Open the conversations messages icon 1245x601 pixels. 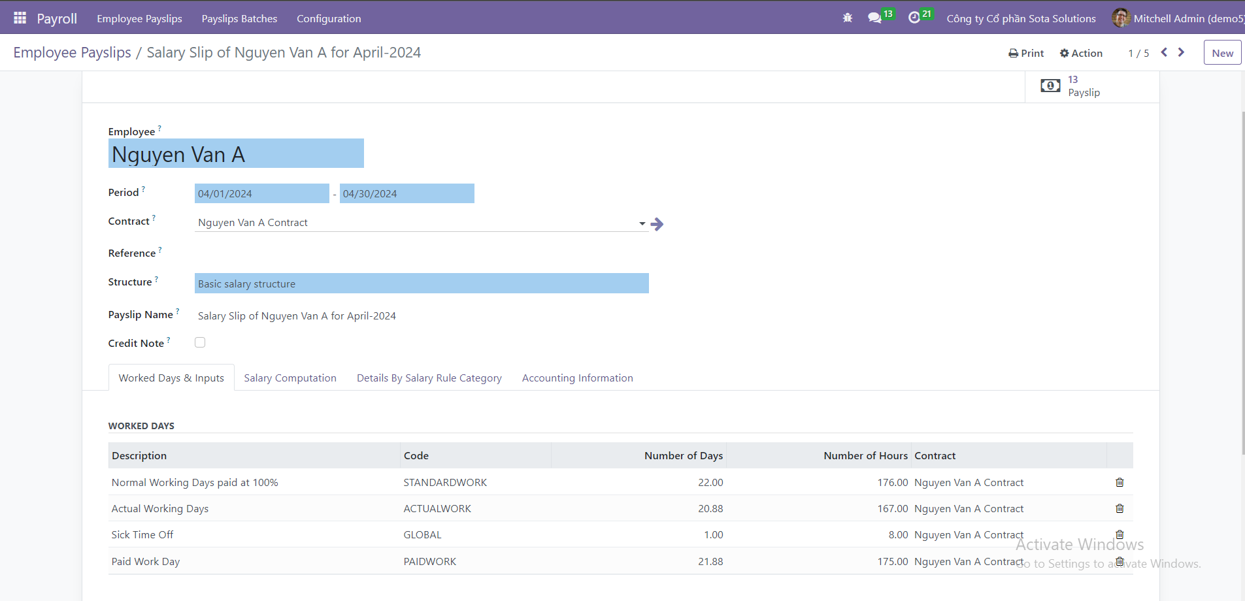click(x=874, y=18)
